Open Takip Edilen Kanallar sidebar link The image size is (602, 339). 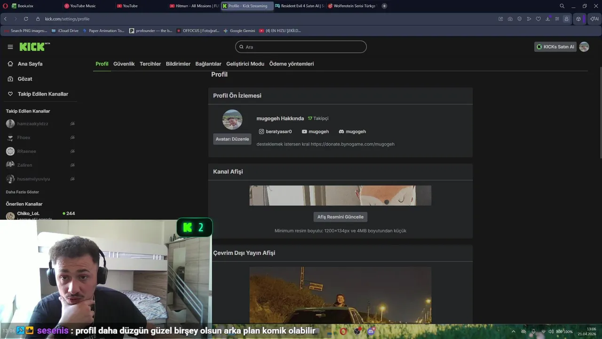pyautogui.click(x=43, y=94)
